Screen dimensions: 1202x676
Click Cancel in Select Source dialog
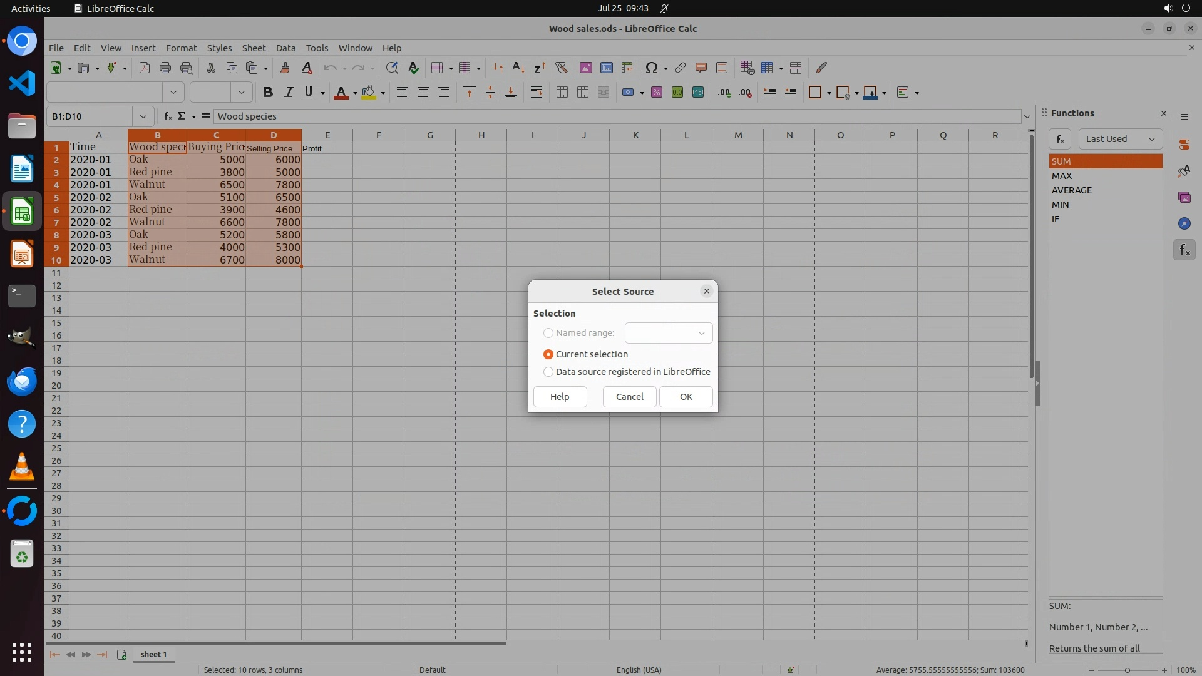pos(629,397)
